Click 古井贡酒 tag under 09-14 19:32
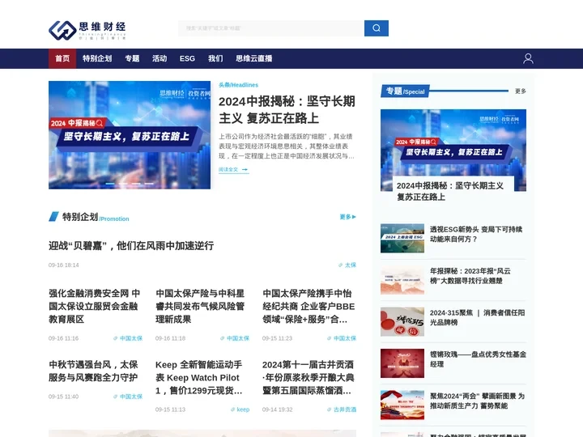This screenshot has height=437, width=583. click(342, 409)
